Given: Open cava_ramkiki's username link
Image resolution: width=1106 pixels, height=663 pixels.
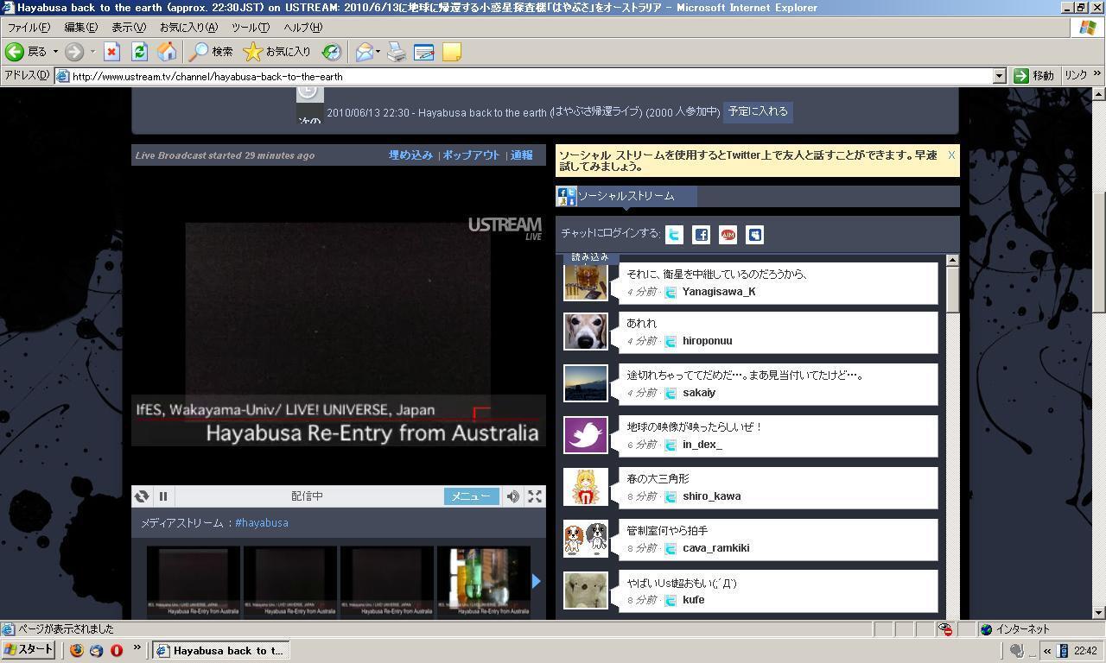Looking at the screenshot, I should [x=715, y=548].
